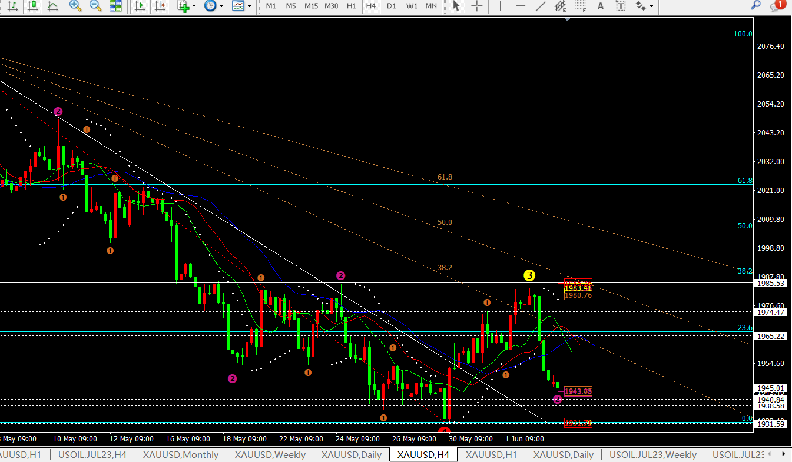Viewport: 792px width, 462px height.
Task: Open the indicators list dropdown arrow
Action: (x=194, y=6)
